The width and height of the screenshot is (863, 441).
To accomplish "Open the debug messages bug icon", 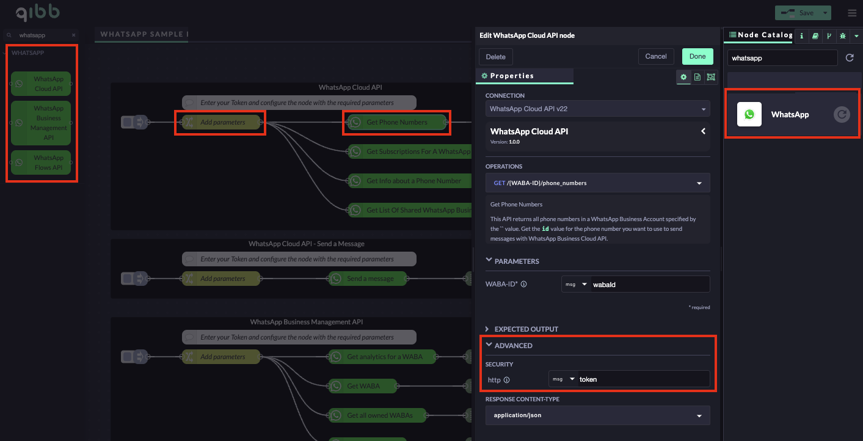I will click(842, 36).
